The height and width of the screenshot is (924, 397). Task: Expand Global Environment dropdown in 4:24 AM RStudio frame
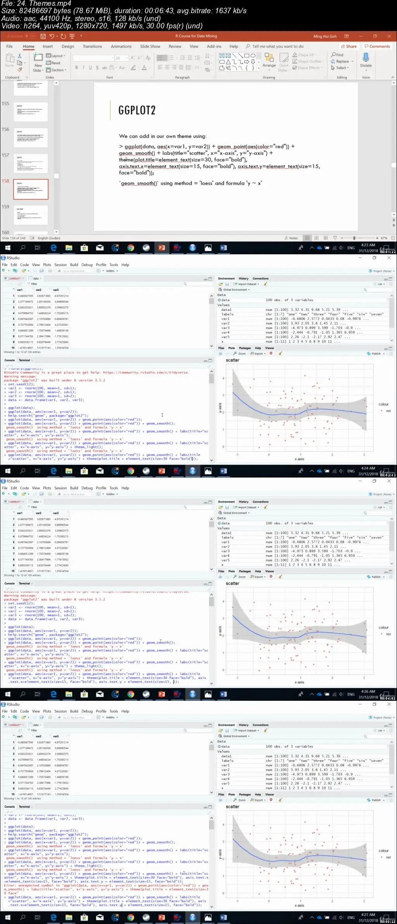coord(234,290)
